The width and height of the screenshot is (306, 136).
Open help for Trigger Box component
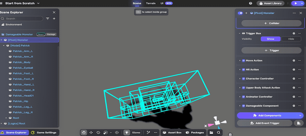tap(294, 33)
